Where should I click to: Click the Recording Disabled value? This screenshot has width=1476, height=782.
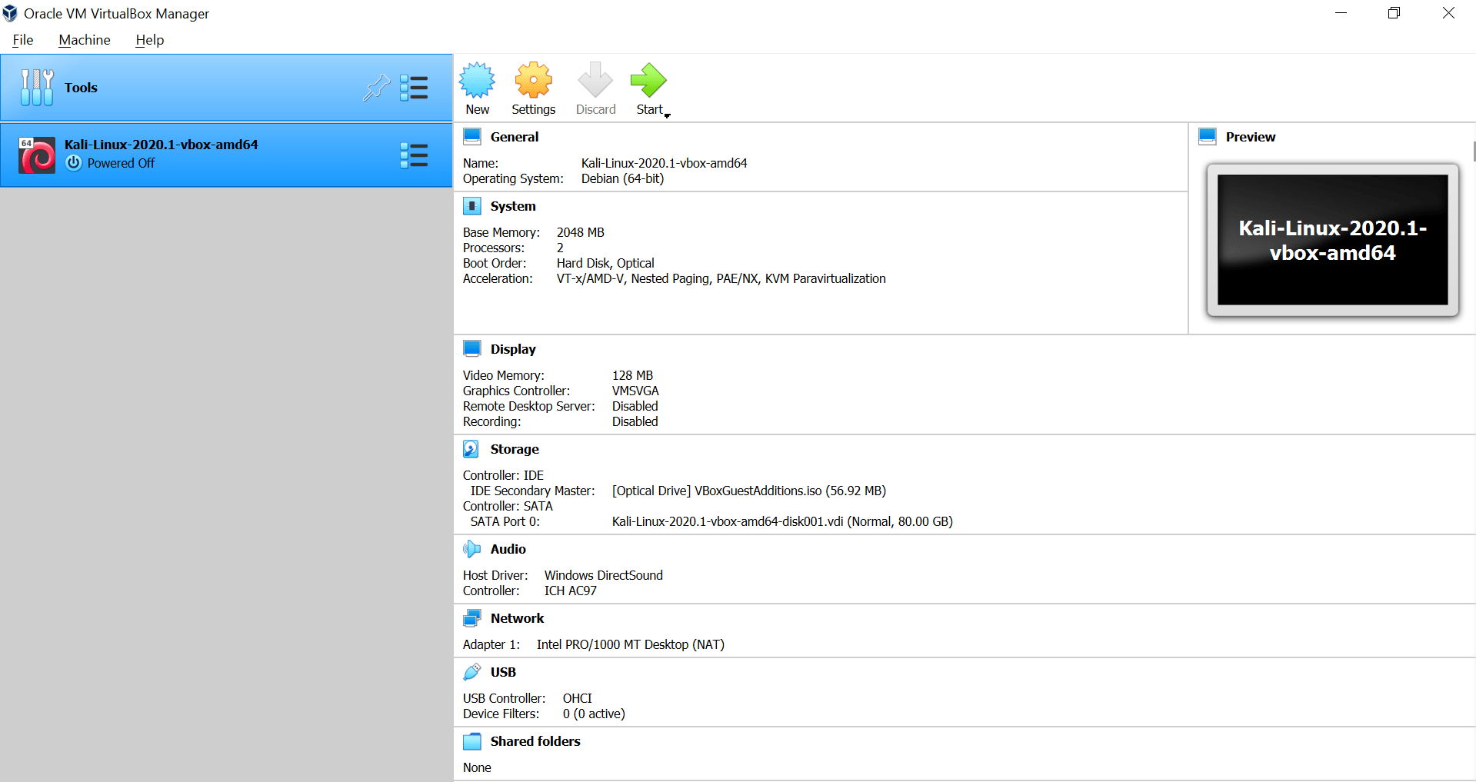click(635, 421)
